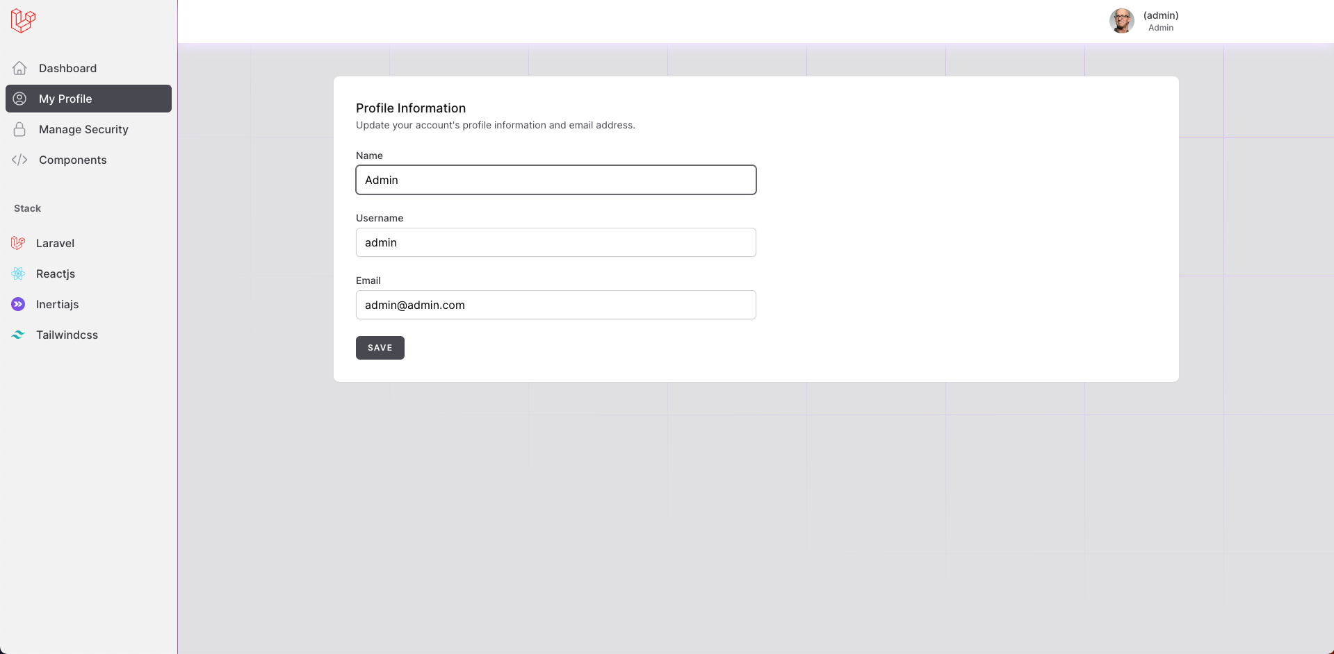Click the Inertiajs purple icon
1334x654 pixels.
click(18, 304)
